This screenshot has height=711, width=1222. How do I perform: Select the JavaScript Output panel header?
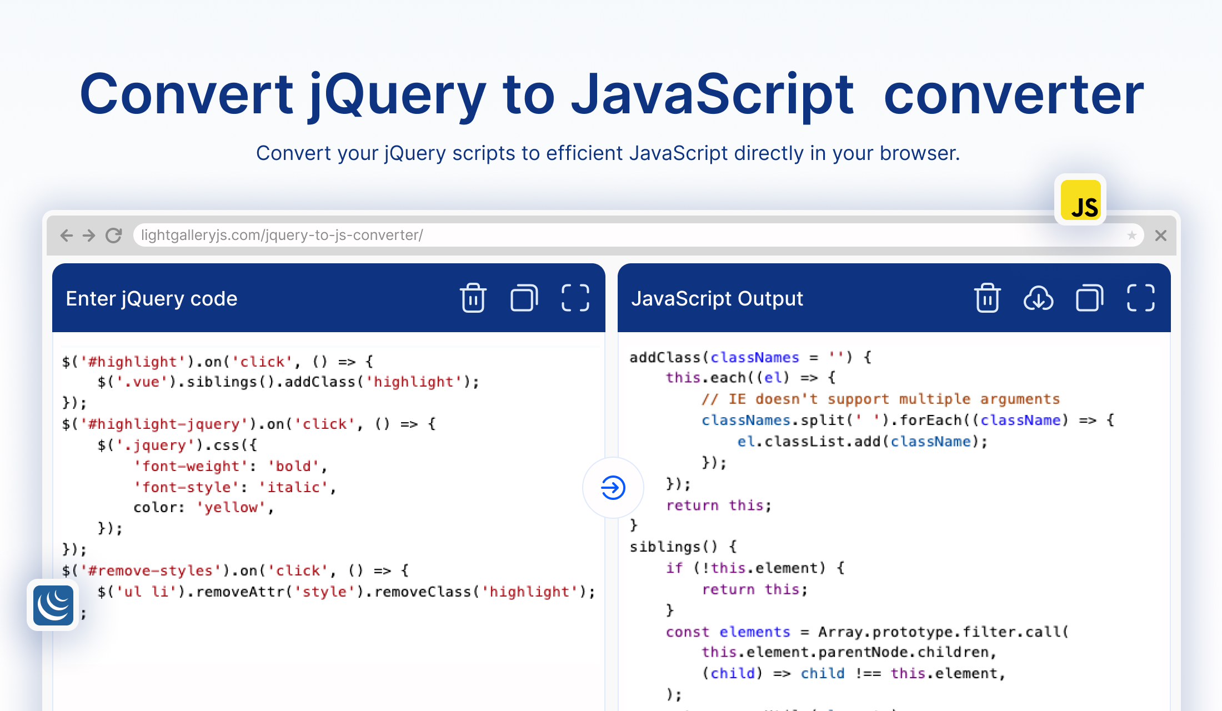click(x=718, y=298)
